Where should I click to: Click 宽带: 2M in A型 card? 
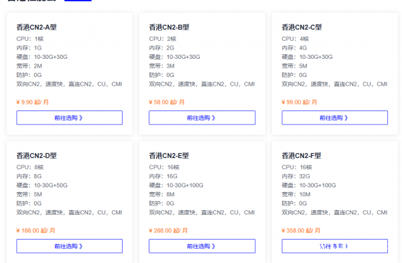coord(29,66)
